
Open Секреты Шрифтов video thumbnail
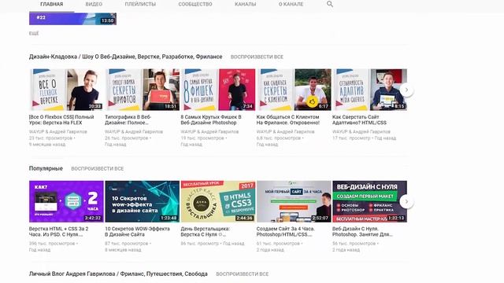pos(142,90)
